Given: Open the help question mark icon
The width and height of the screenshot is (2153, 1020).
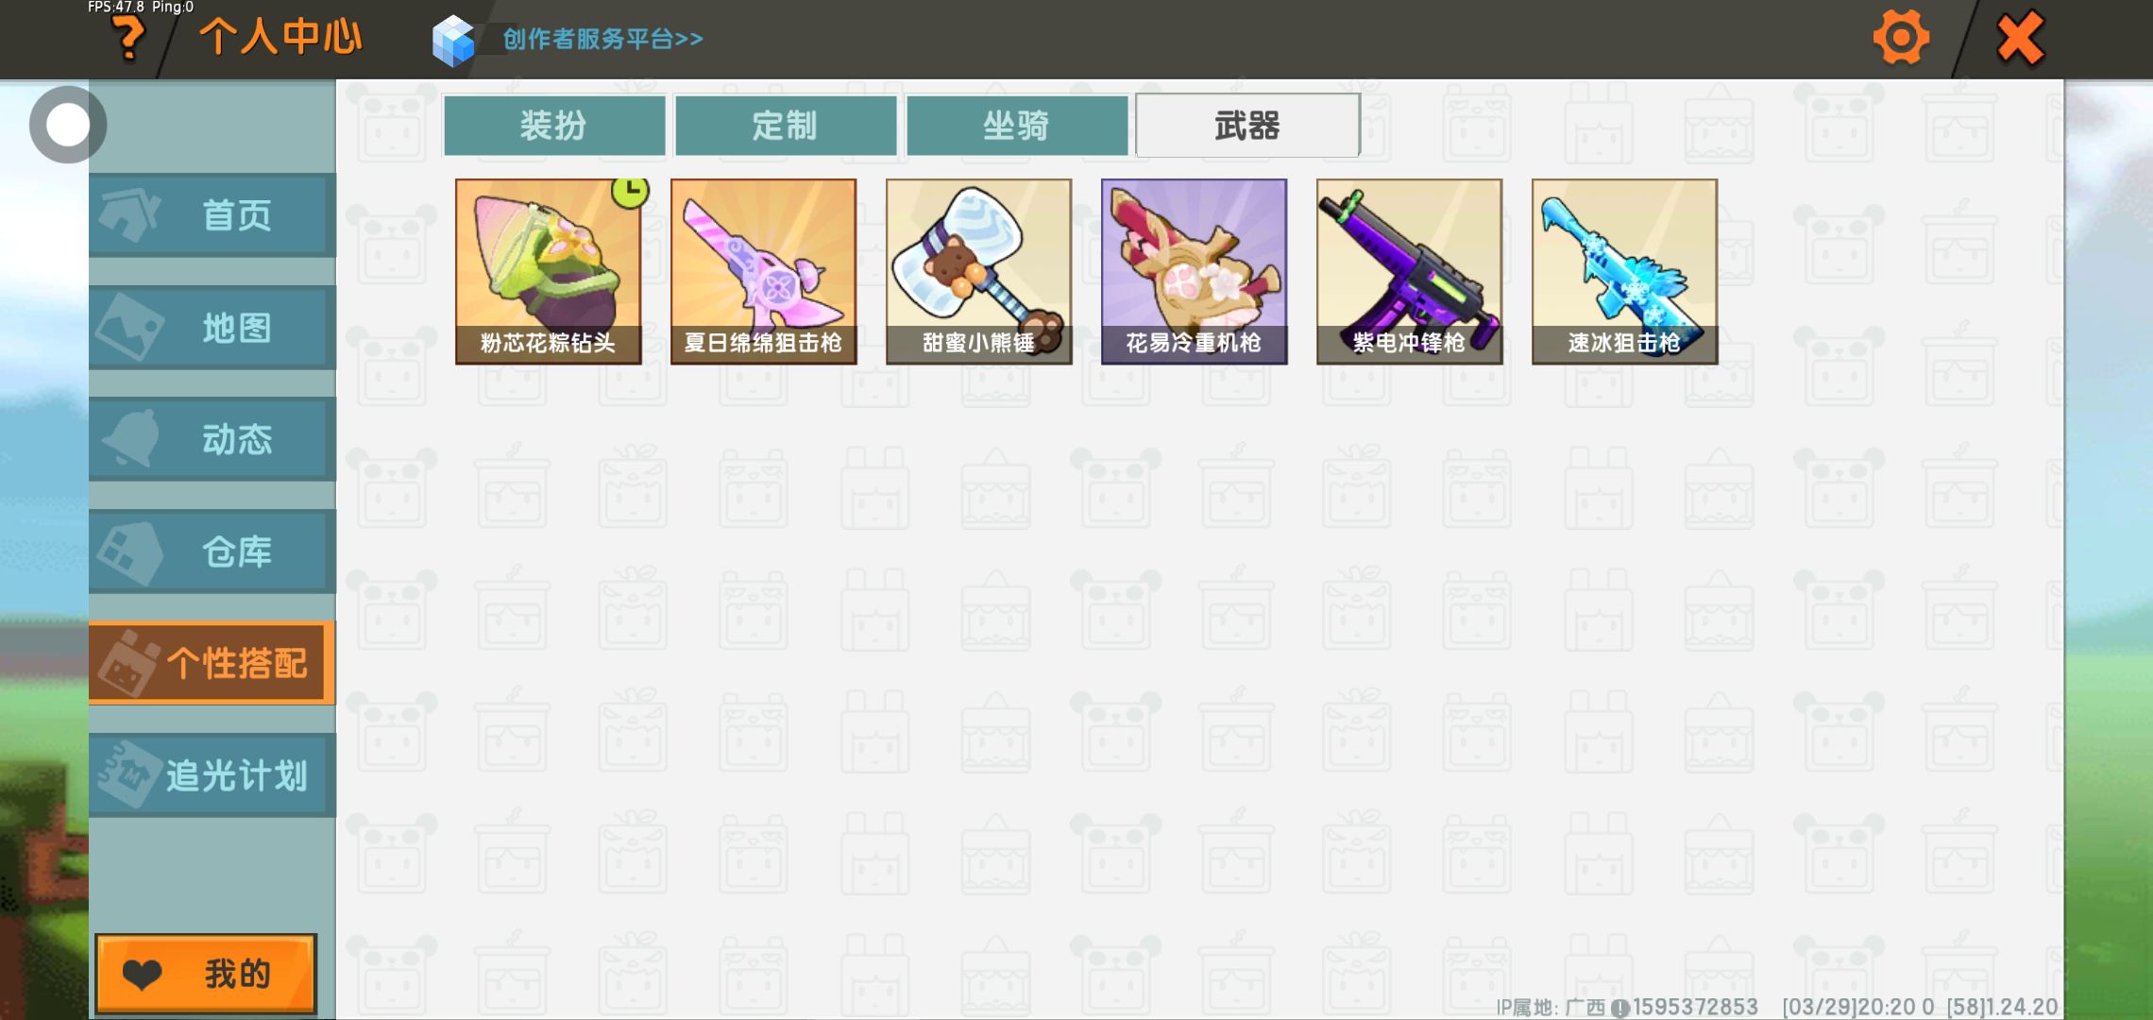Looking at the screenshot, I should point(128,40).
